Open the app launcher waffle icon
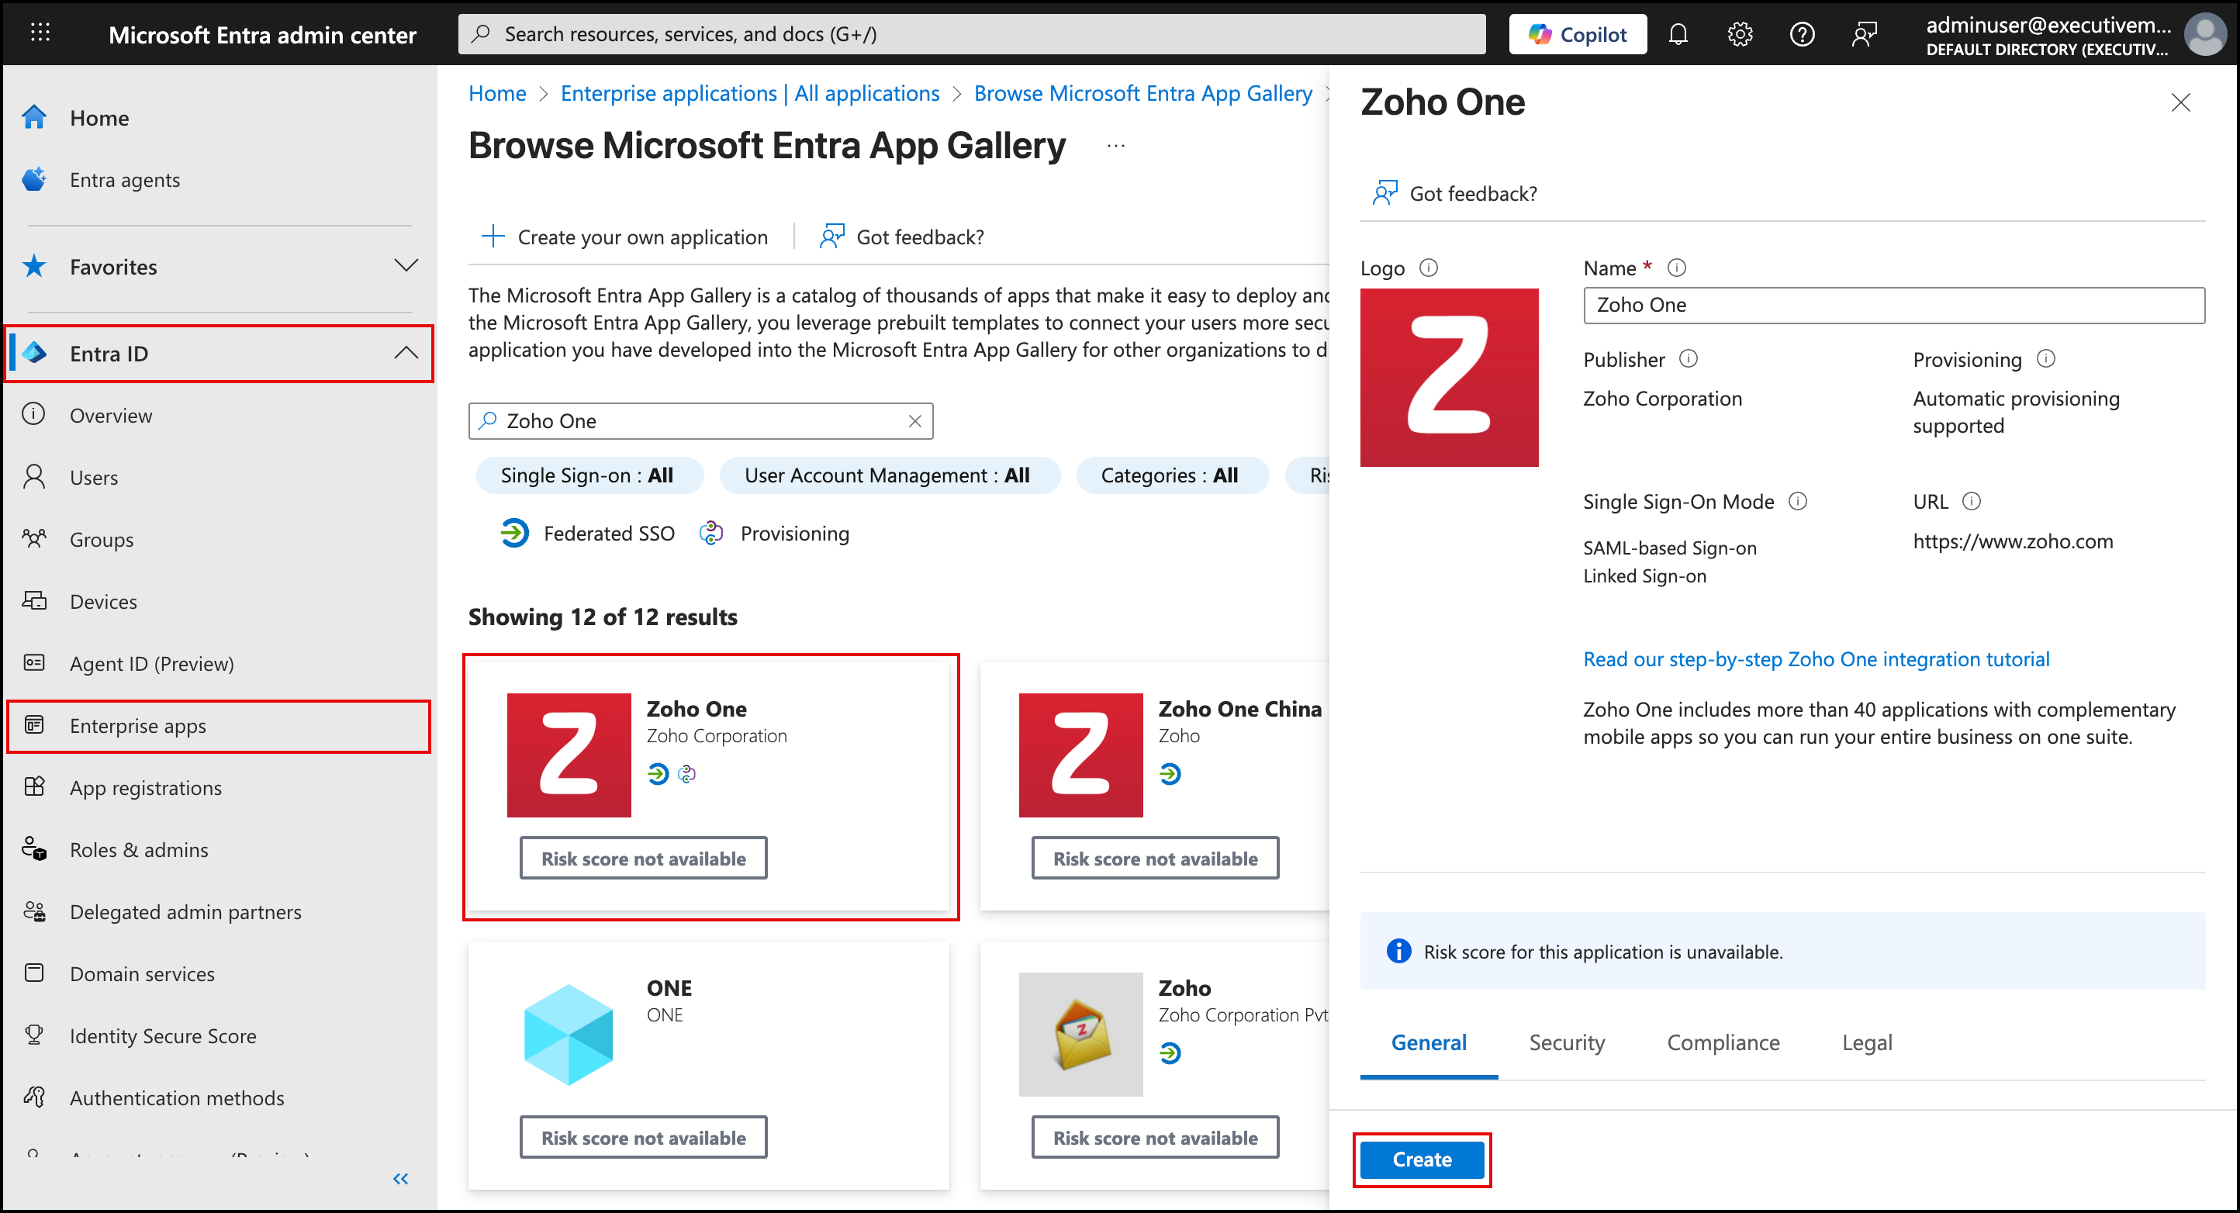Viewport: 2240px width, 1213px height. [x=40, y=33]
